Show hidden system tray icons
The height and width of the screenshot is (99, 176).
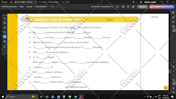pyautogui.click(x=145, y=97)
